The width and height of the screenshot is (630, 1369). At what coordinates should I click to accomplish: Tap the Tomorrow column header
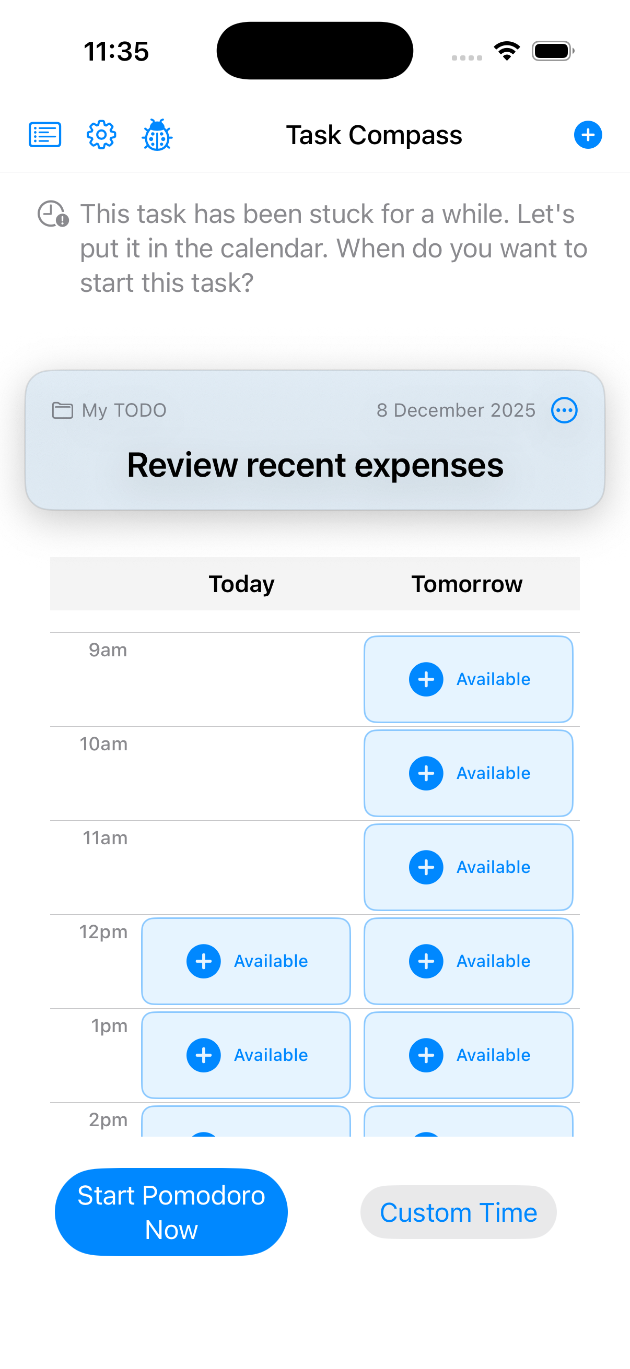467,584
